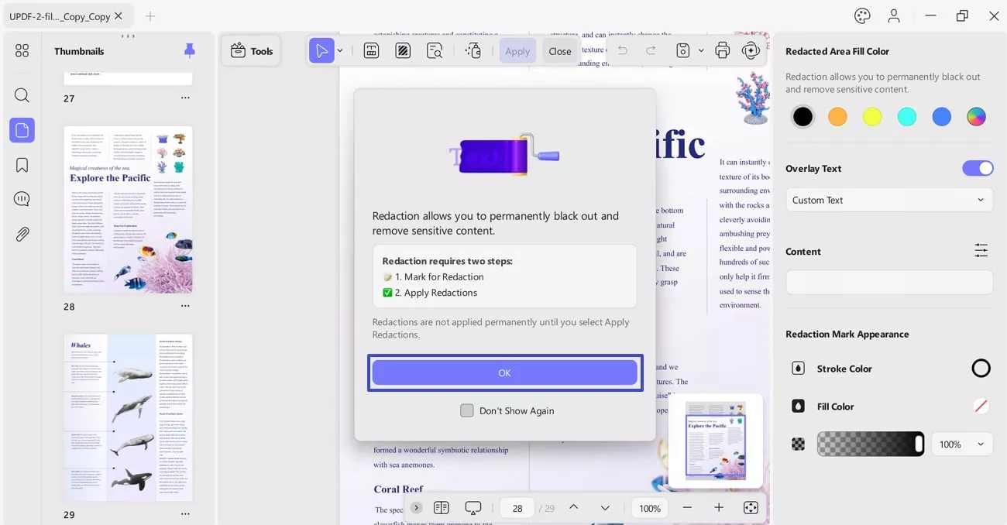The width and height of the screenshot is (1007, 525).
Task: Expand the save options dropdown arrow
Action: pyautogui.click(x=701, y=51)
